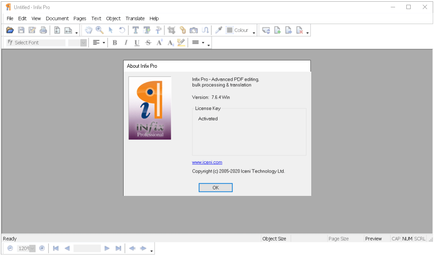Click the Select Font input field
This screenshot has height=255, width=434.
point(36,43)
